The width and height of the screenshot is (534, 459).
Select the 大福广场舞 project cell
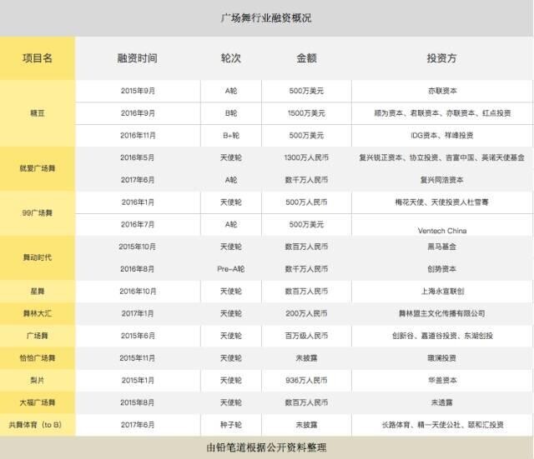click(x=38, y=402)
